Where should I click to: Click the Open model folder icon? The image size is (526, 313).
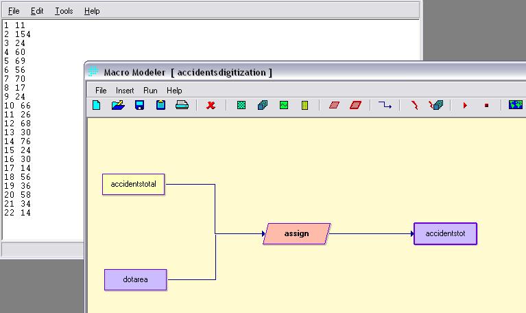118,105
